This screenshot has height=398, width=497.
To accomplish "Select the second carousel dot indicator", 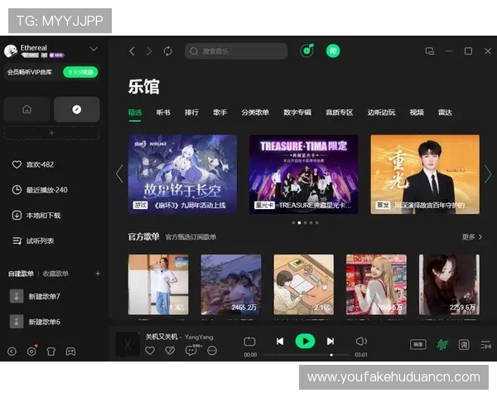I will [x=299, y=223].
